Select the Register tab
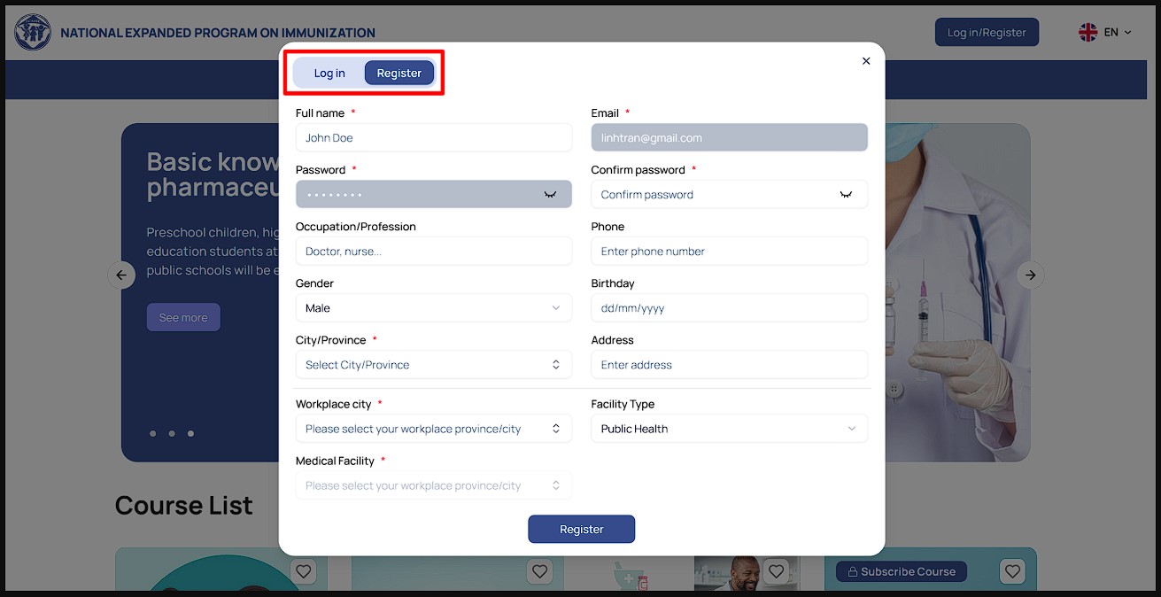1161x597 pixels. (399, 74)
